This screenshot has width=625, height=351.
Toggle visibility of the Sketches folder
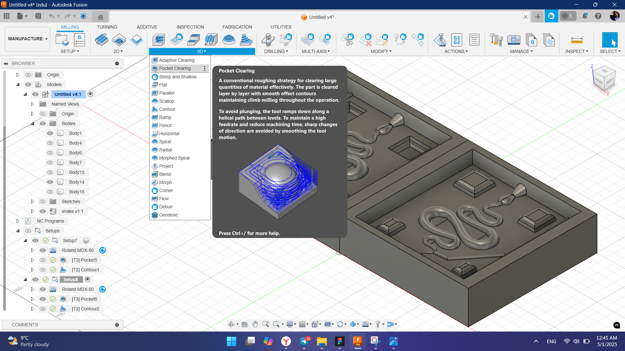point(43,201)
